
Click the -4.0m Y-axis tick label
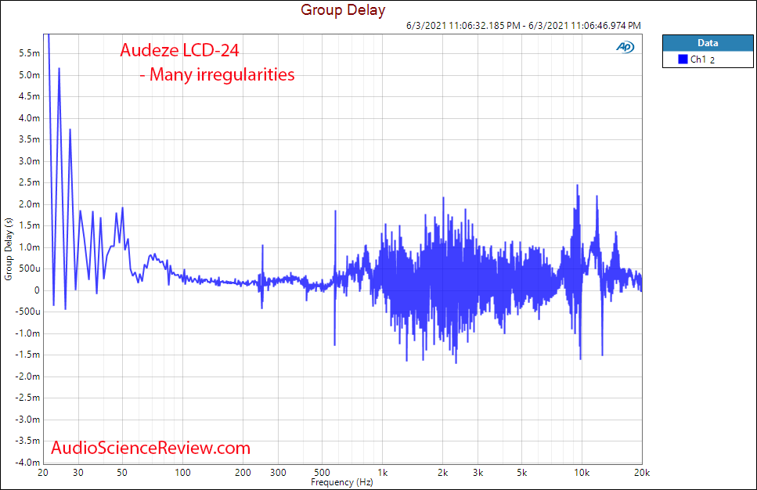point(28,462)
